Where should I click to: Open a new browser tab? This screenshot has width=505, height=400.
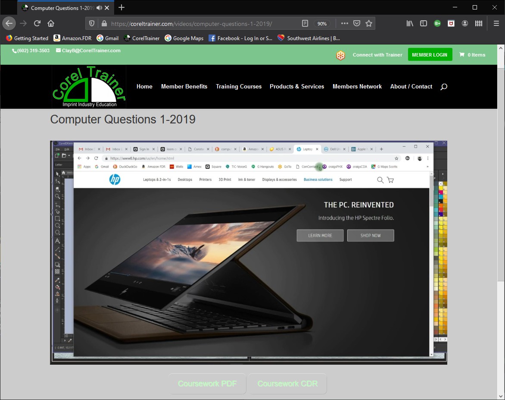122,7
